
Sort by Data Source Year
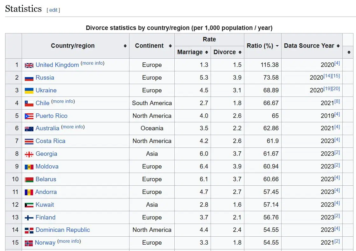(x=338, y=46)
